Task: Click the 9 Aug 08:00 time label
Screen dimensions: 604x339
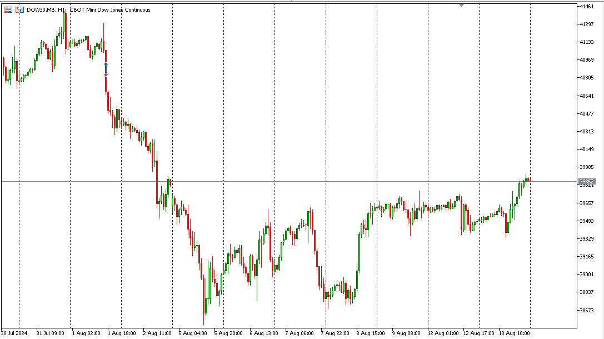Action: 406,333
